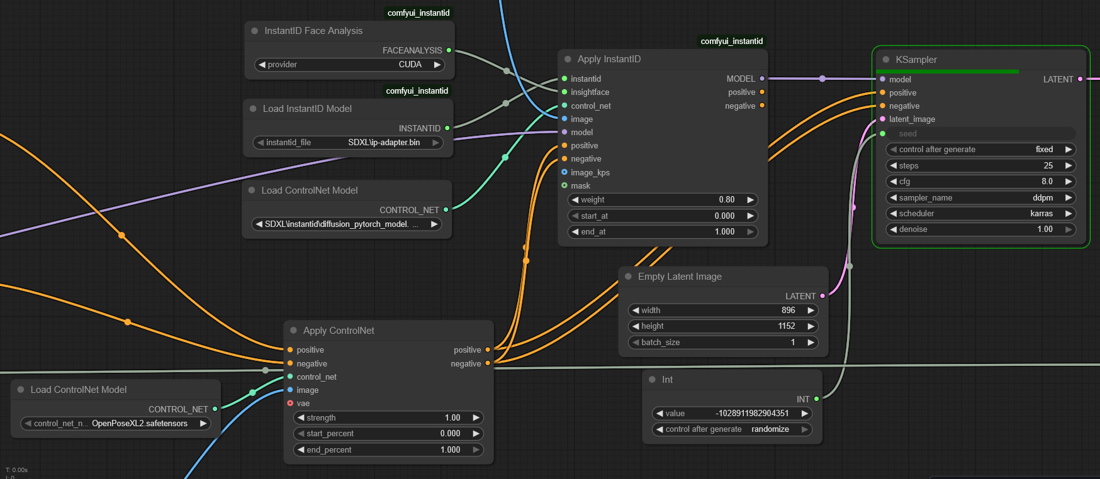Toggle collapse on Empty Latent Image node

click(628, 277)
